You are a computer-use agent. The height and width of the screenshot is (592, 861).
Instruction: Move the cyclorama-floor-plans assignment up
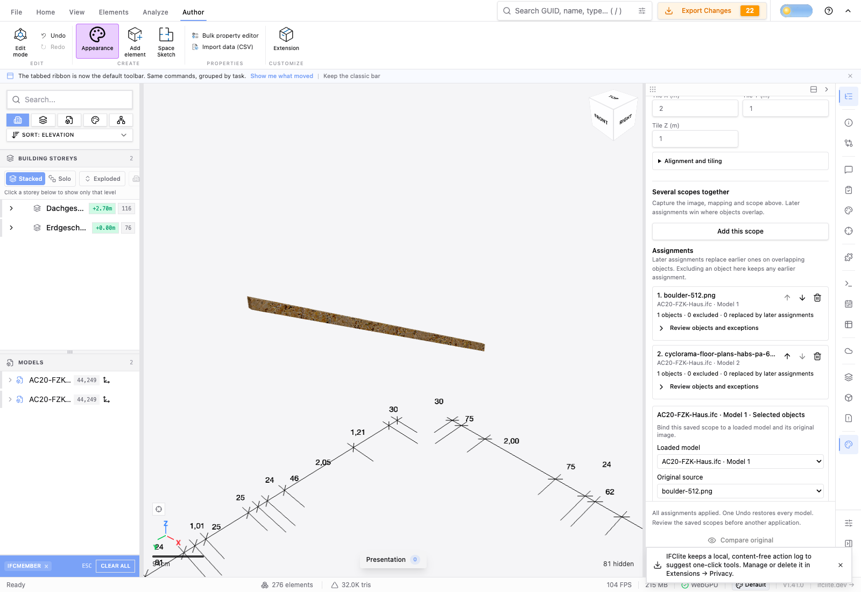pos(787,356)
